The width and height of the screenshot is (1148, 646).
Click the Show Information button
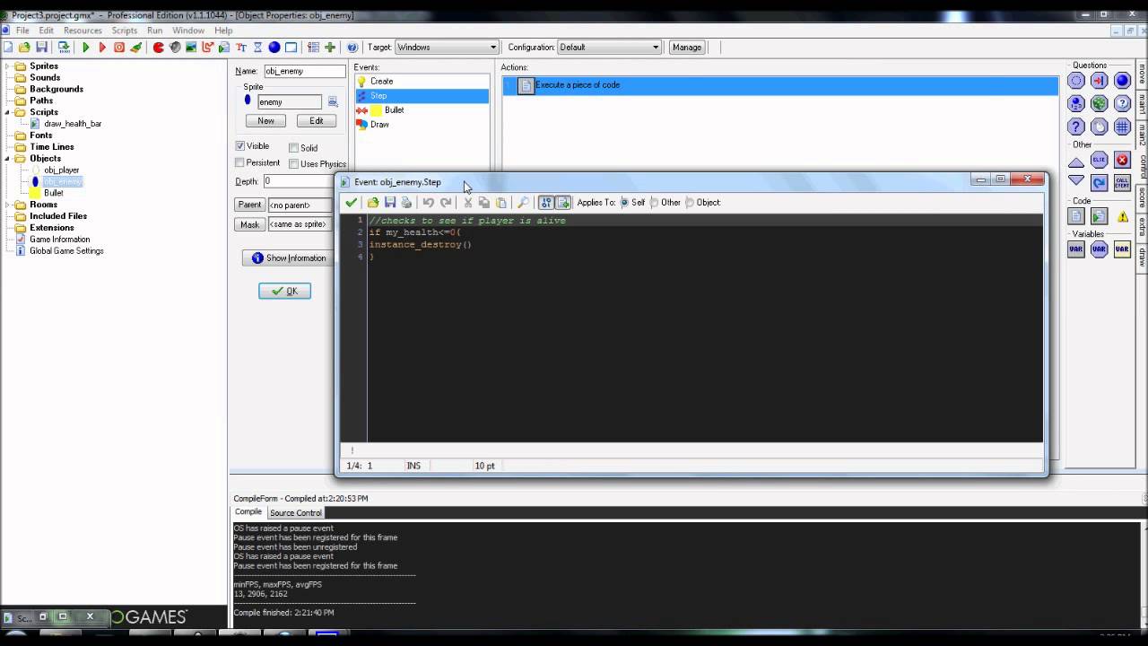(288, 258)
